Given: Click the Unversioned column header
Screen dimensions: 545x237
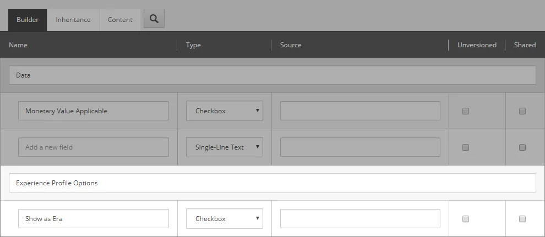Looking at the screenshot, I should tap(477, 45).
